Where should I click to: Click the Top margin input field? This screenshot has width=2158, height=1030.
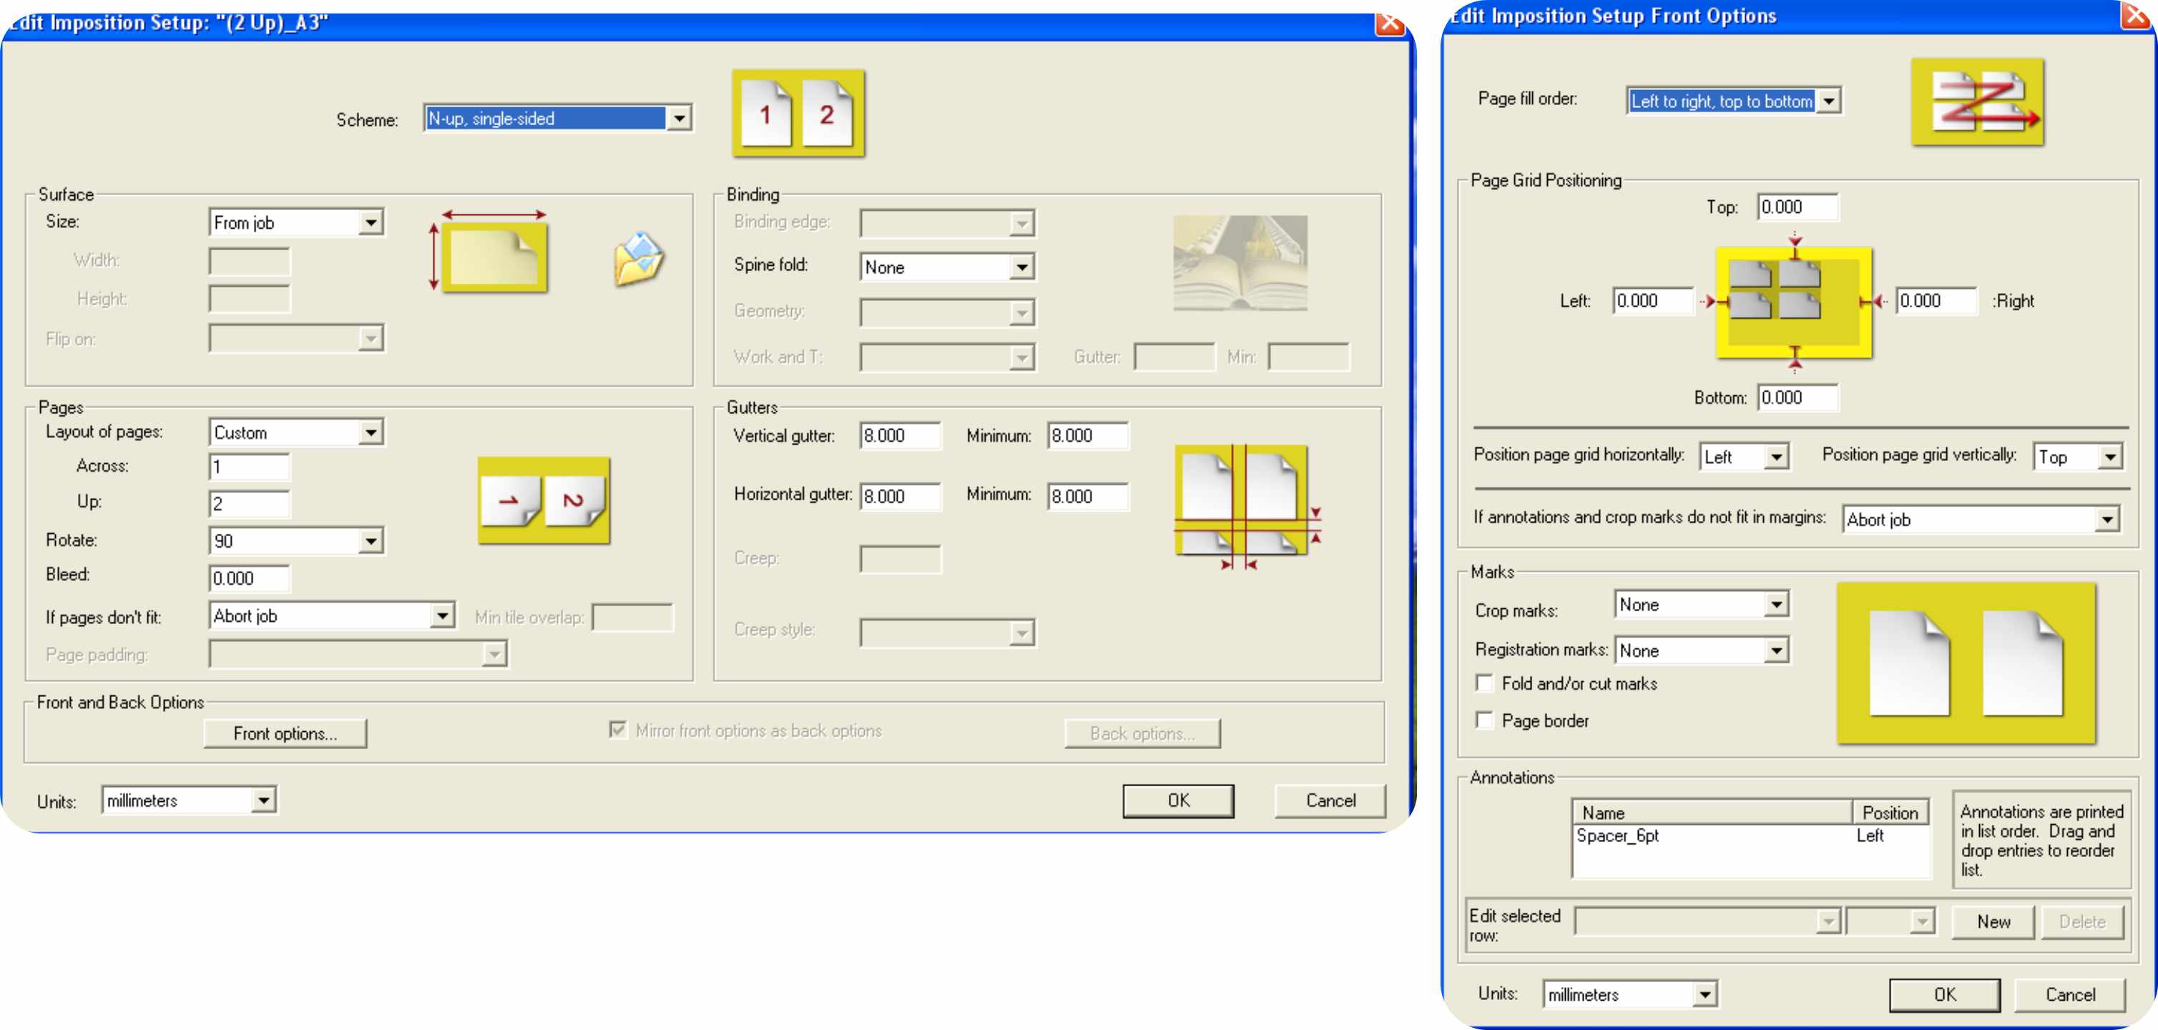pos(1797,208)
